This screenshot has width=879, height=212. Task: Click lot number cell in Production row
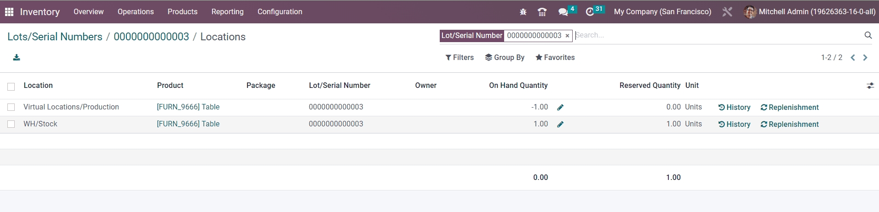tap(336, 107)
